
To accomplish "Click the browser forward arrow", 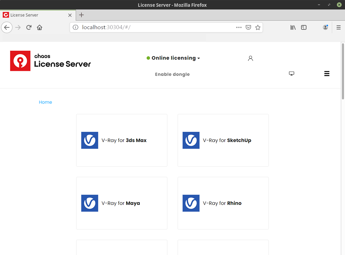I will coord(18,27).
